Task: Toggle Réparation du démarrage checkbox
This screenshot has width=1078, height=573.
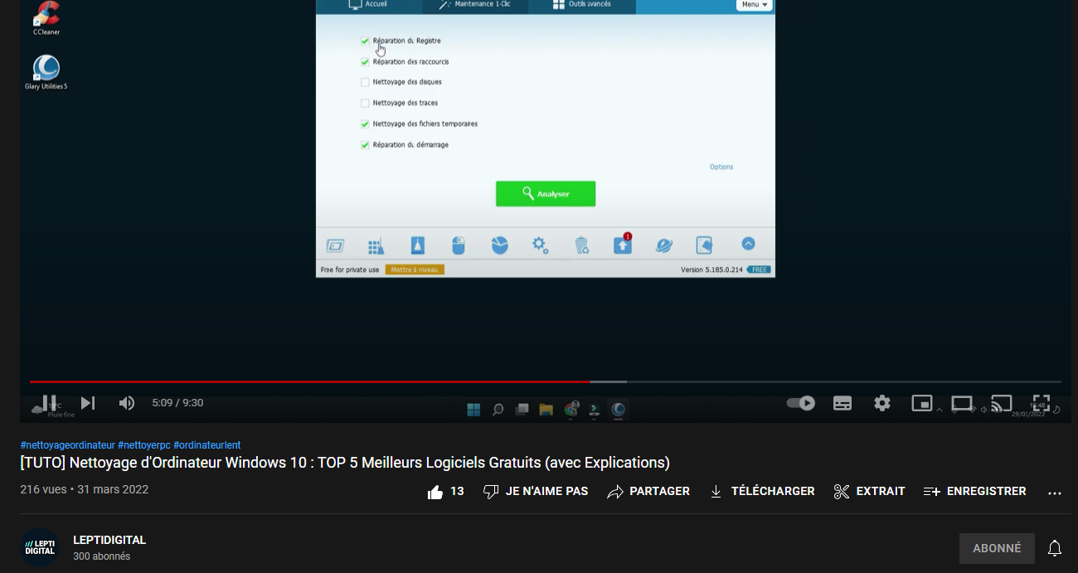Action: coord(365,144)
